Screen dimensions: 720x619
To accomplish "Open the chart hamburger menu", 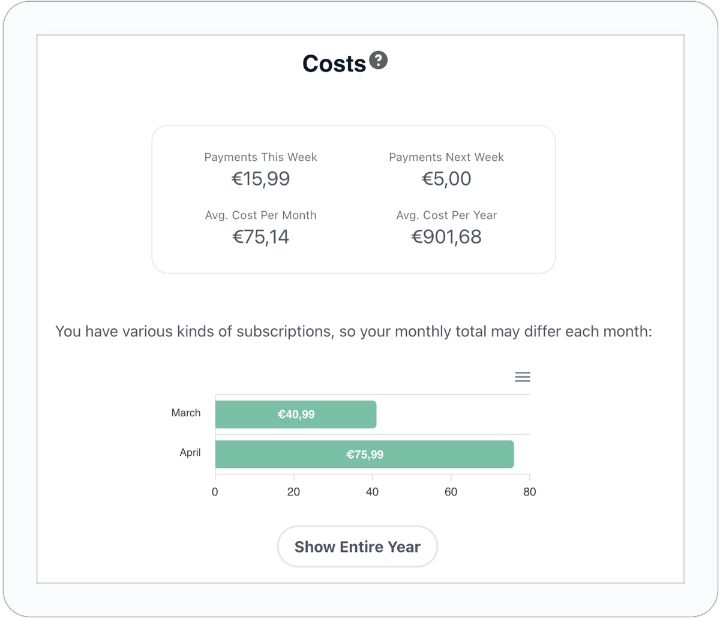I will [523, 377].
